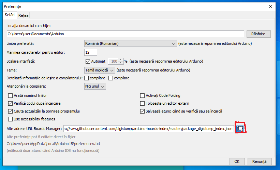Toggle Cauta actualizări la pornirea programului
The width and height of the screenshot is (280, 170).
coord(11,111)
